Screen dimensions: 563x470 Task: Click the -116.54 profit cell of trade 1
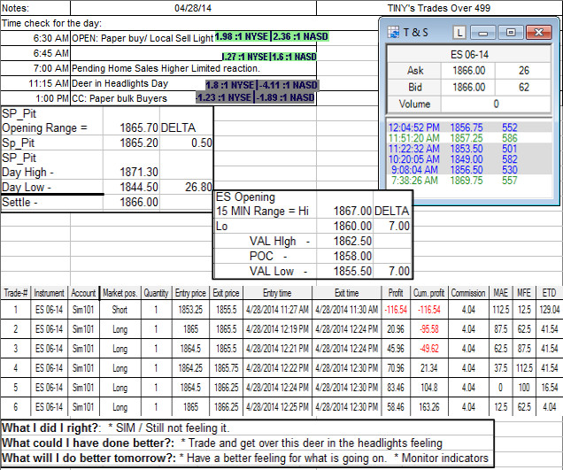pyautogui.click(x=396, y=310)
